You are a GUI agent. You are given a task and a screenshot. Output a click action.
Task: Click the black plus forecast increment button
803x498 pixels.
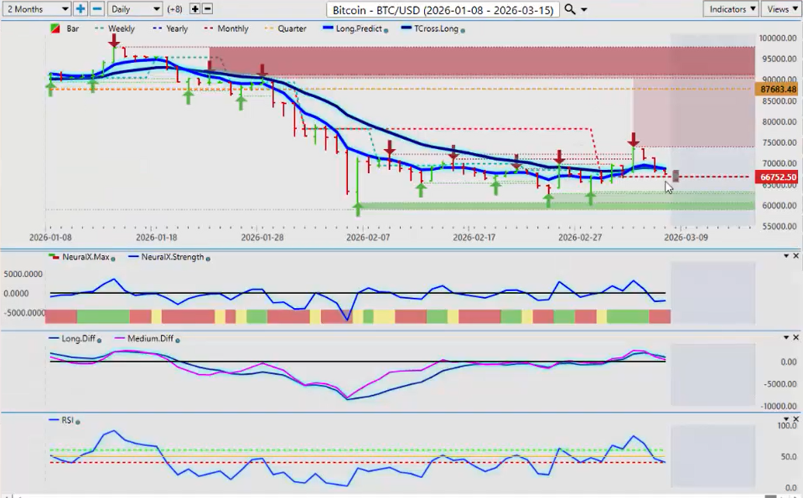pos(195,8)
